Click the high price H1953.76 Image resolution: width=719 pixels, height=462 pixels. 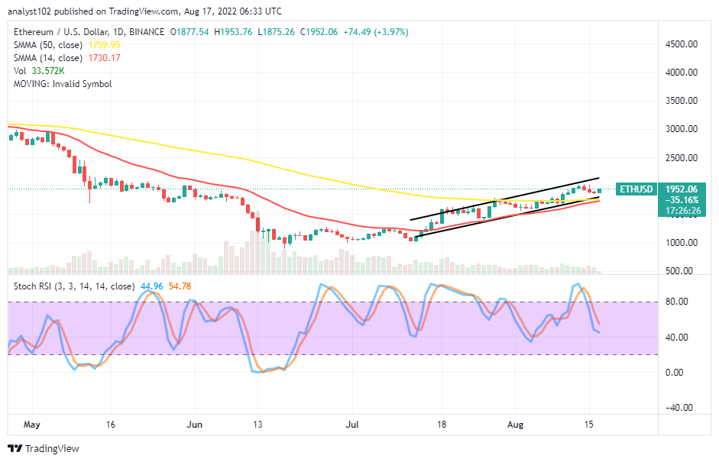(x=233, y=32)
